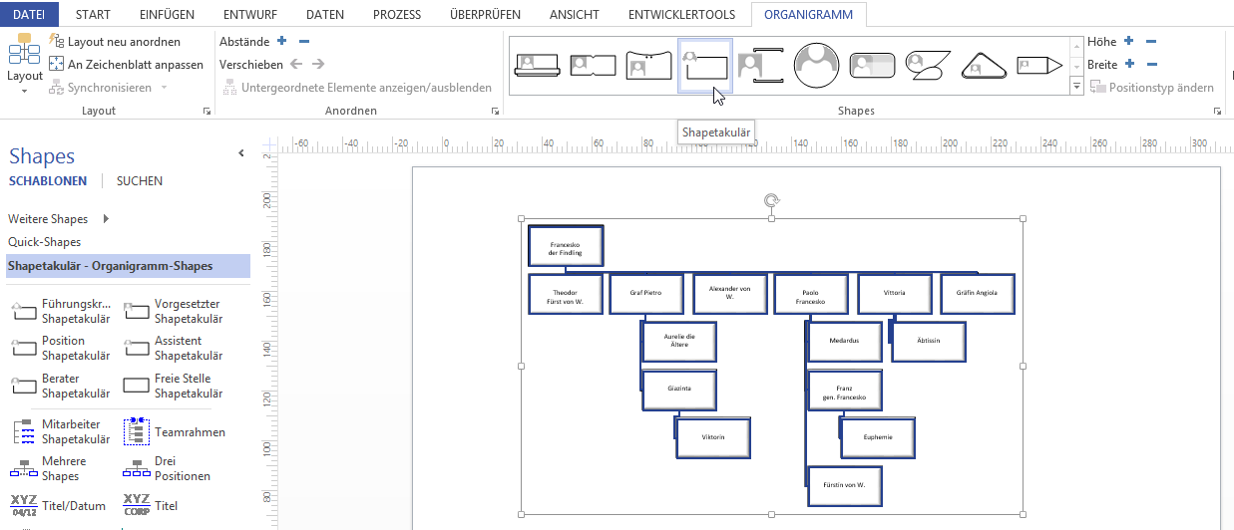The height and width of the screenshot is (530, 1234).
Task: Open the DATEI menu
Action: point(29,15)
